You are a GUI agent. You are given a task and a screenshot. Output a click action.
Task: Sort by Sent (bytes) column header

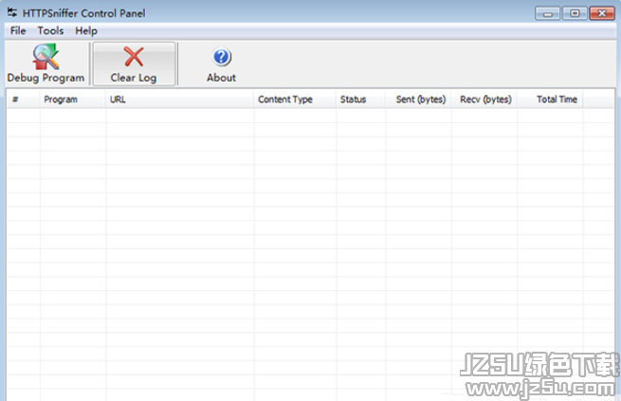coord(418,100)
